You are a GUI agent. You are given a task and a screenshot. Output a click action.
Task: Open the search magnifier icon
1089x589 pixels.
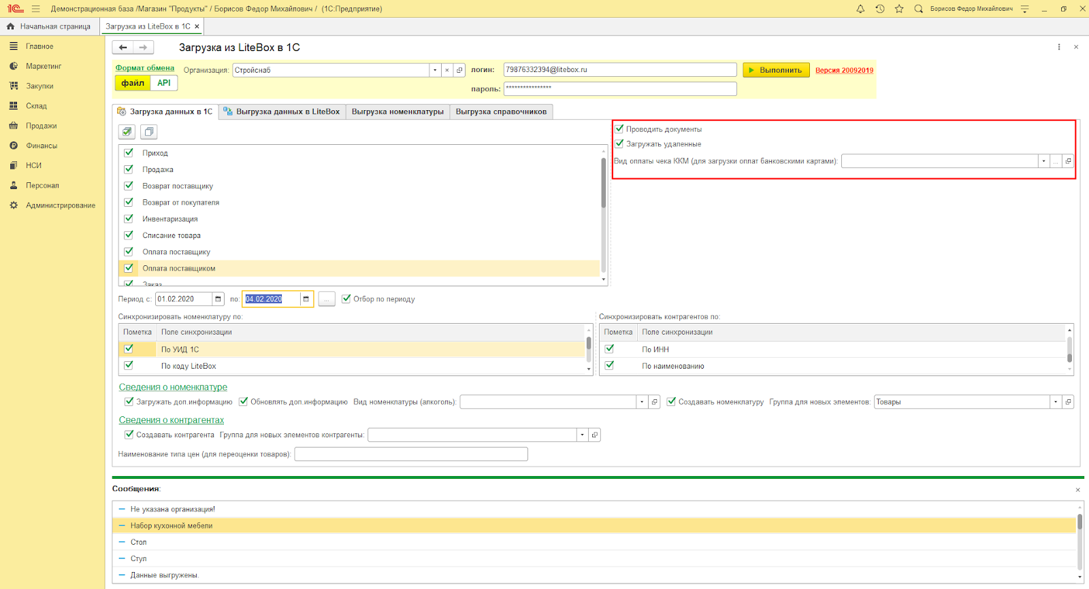pyautogui.click(x=918, y=9)
